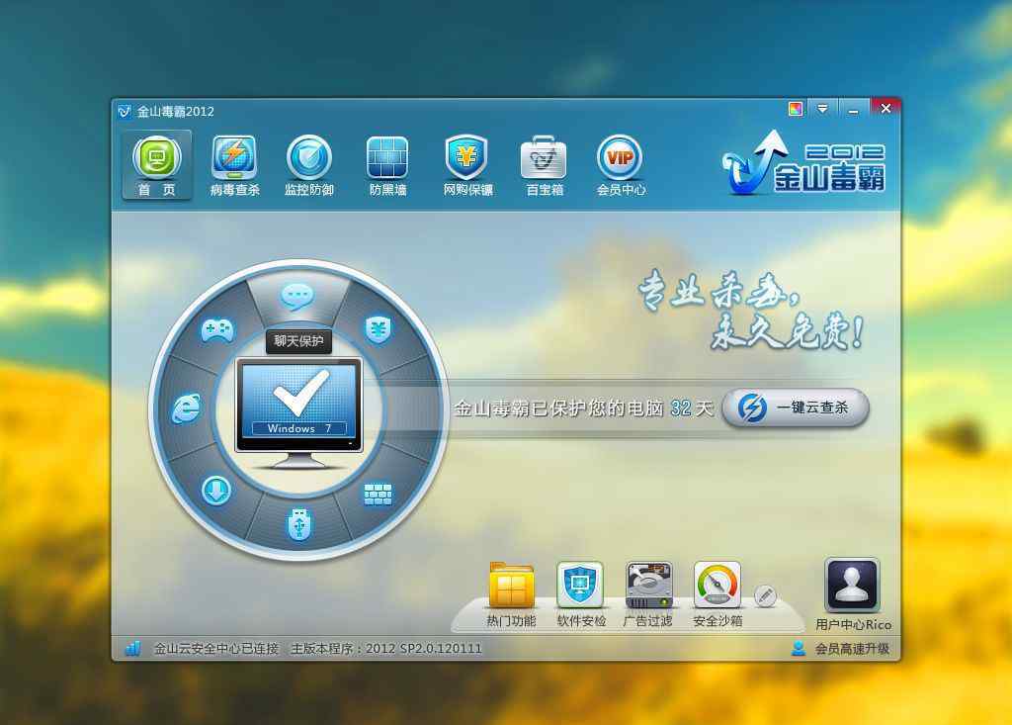Click the 32 天 protection days text
1012x725 pixels.
(692, 408)
